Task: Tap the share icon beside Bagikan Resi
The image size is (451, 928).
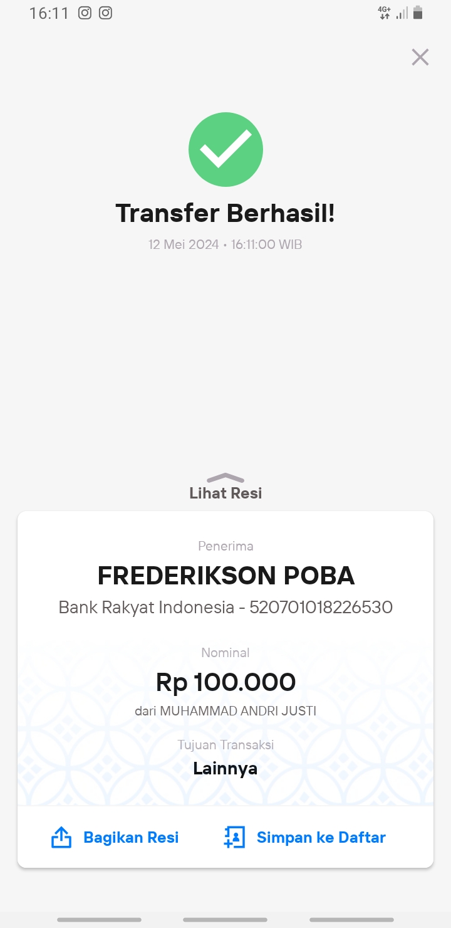Action: [x=61, y=837]
